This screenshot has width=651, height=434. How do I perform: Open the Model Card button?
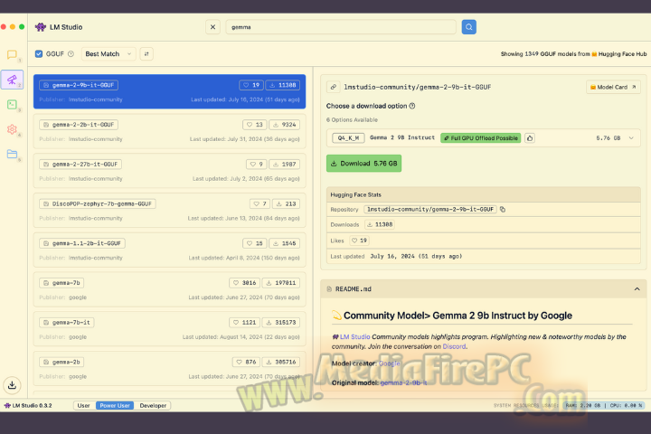pyautogui.click(x=613, y=87)
